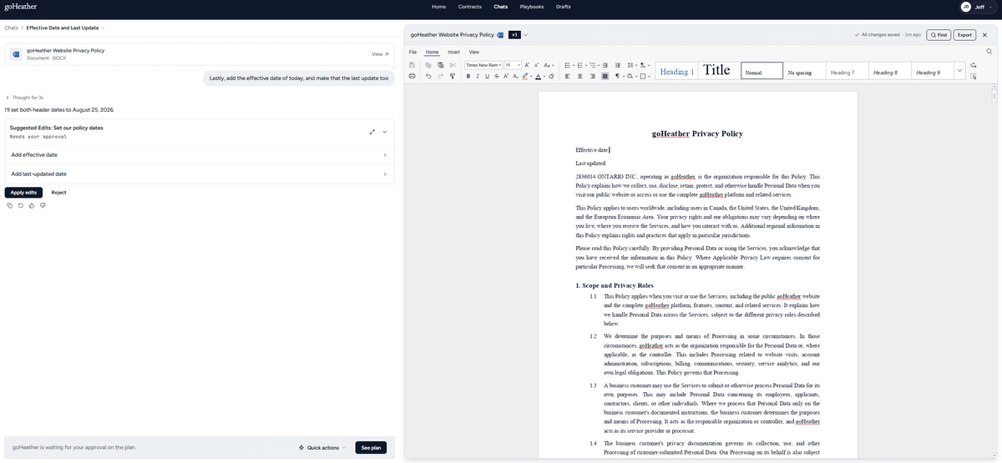The height and width of the screenshot is (463, 1002).
Task: Click the Find button
Action: click(938, 35)
